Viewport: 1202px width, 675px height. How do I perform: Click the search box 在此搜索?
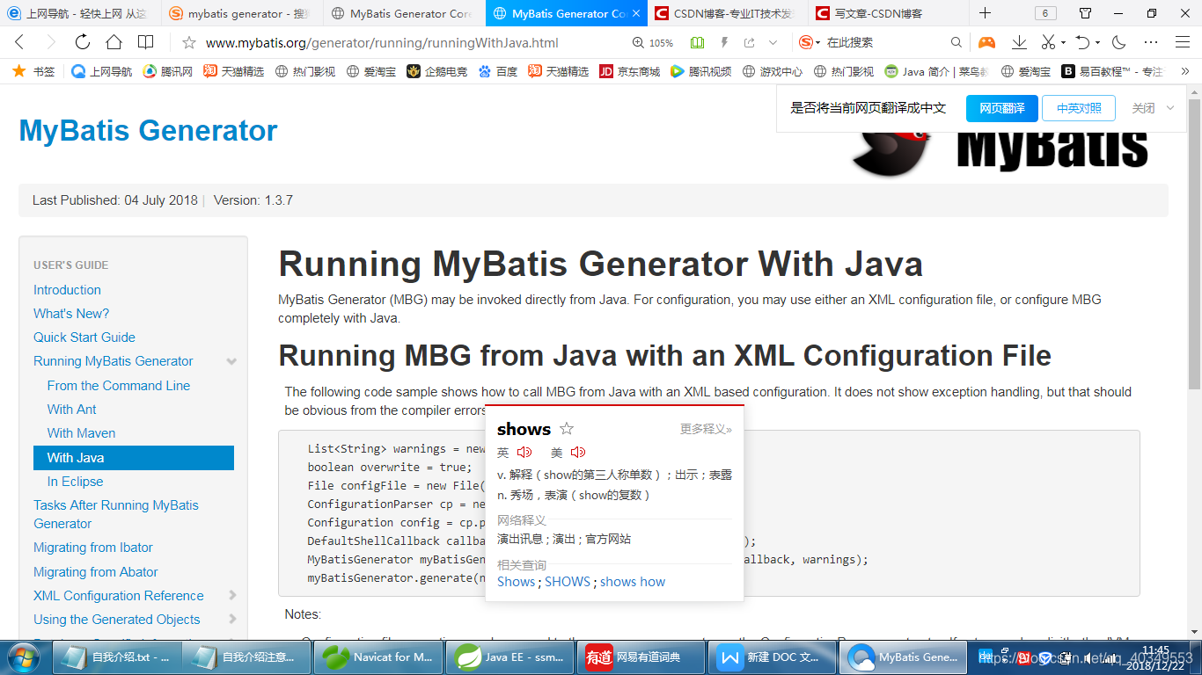pyautogui.click(x=884, y=42)
